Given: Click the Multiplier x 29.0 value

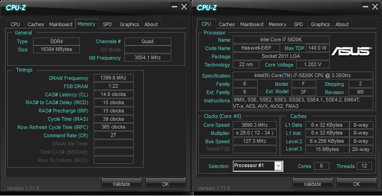Looking at the screenshot, I should tap(254, 133).
